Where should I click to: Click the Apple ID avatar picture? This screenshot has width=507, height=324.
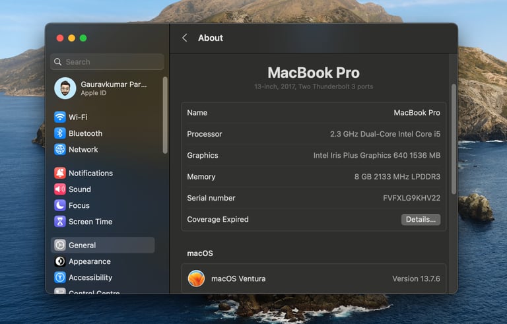[x=65, y=88]
